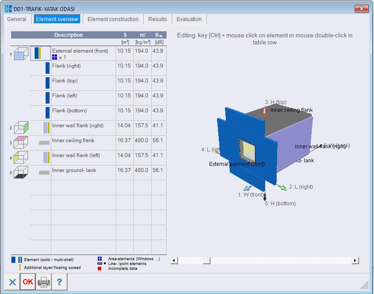Click the External element construction layer thumbnail
Screen dimensions: 374x294
pos(40,53)
